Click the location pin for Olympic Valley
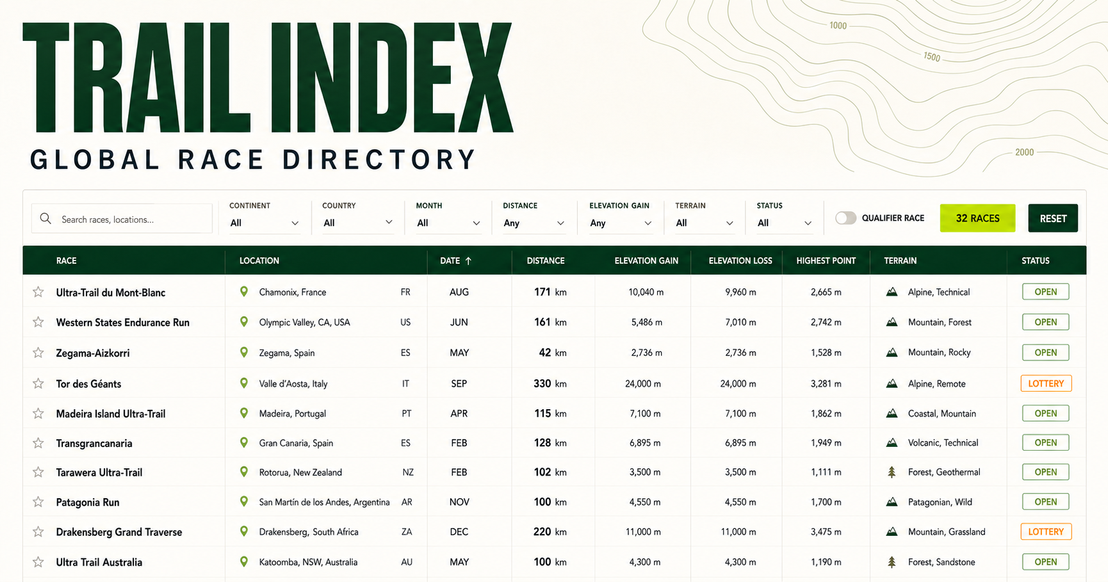1108x582 pixels. pos(244,322)
